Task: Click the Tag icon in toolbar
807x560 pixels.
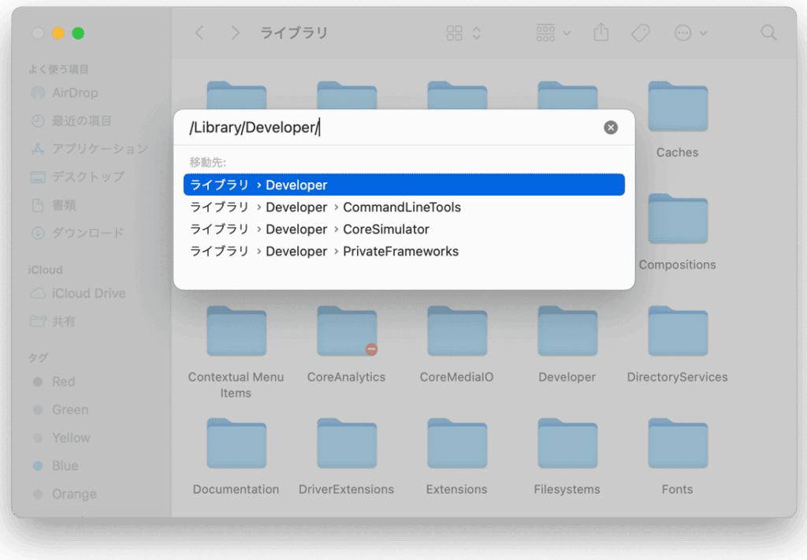Action: (640, 33)
